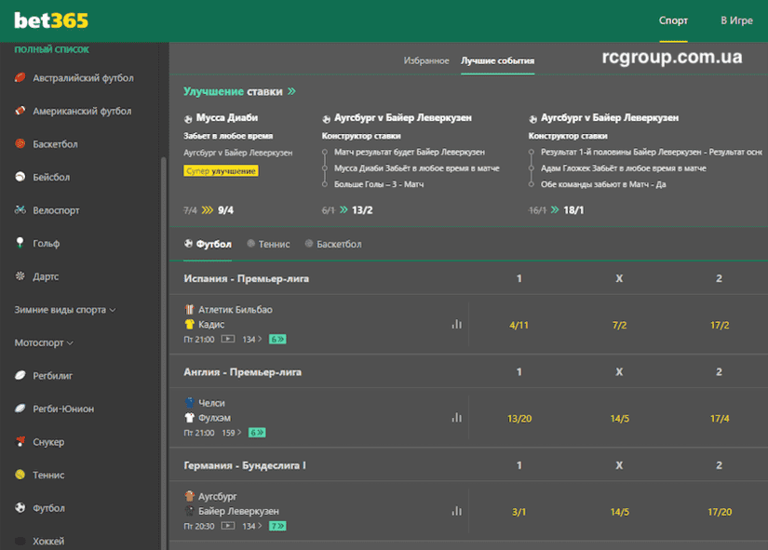Click odds 17/4 for Фулхэм win
The width and height of the screenshot is (768, 550).
720,418
